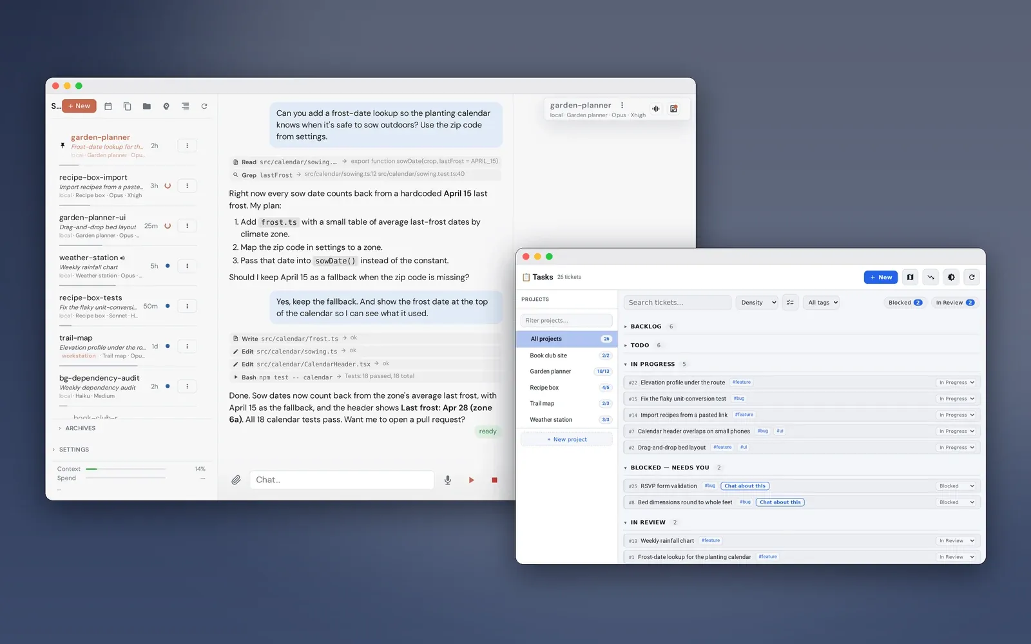Click the checklist view icon next to Density
Image resolution: width=1031 pixels, height=644 pixels.
click(x=790, y=302)
